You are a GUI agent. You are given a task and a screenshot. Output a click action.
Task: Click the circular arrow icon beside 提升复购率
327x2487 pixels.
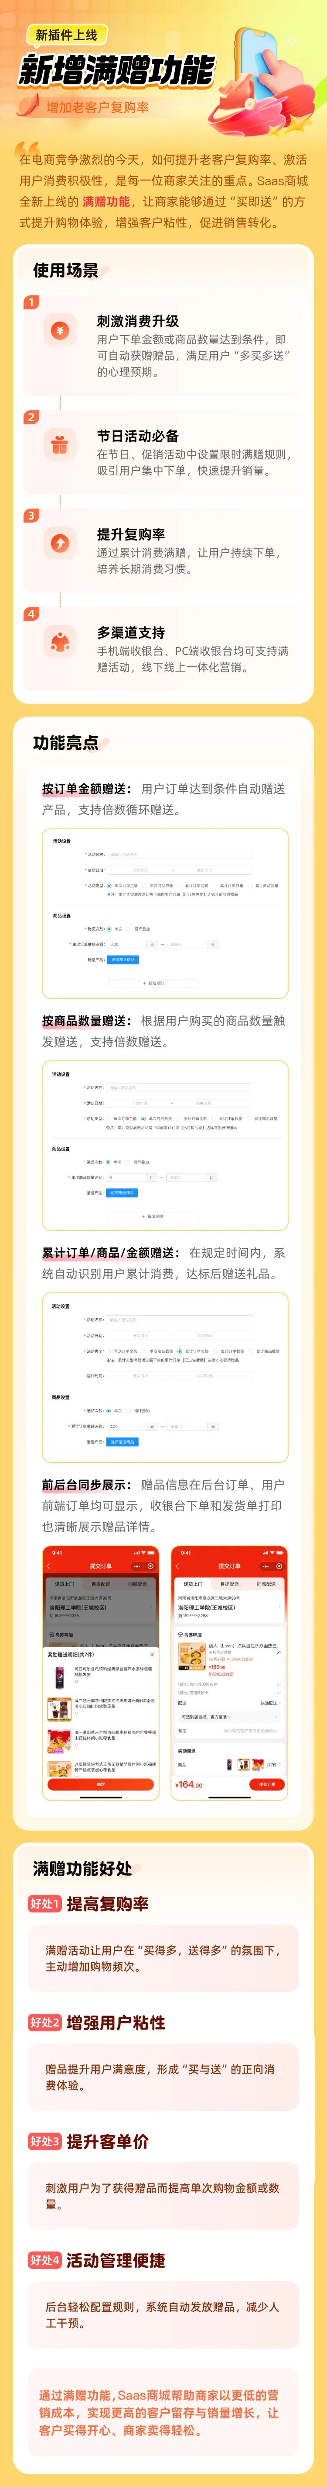(x=60, y=544)
